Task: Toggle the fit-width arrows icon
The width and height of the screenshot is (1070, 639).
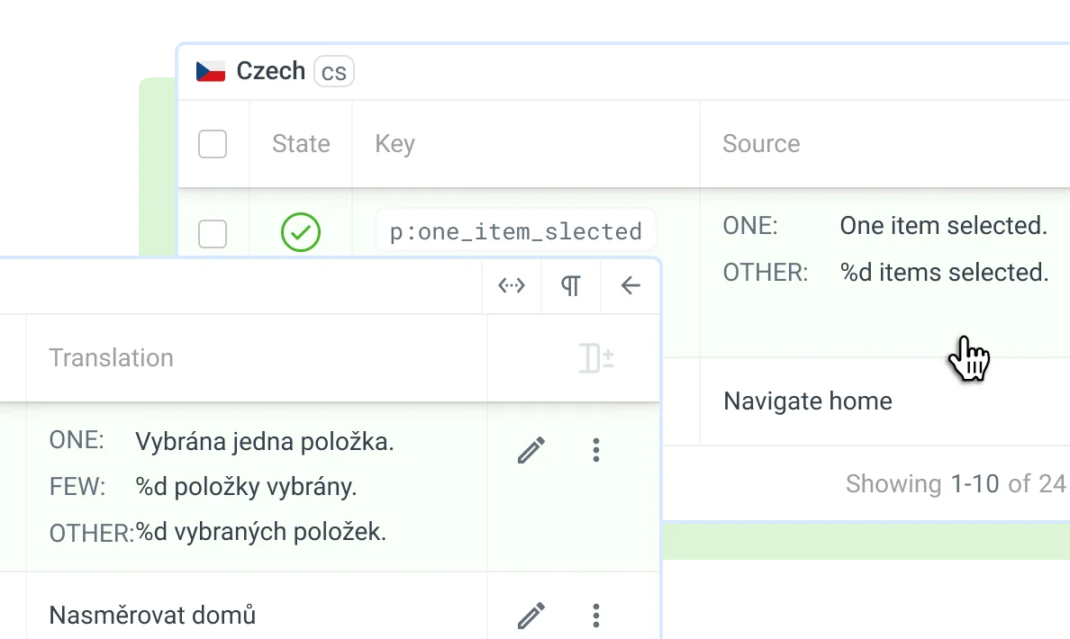Action: 512,286
